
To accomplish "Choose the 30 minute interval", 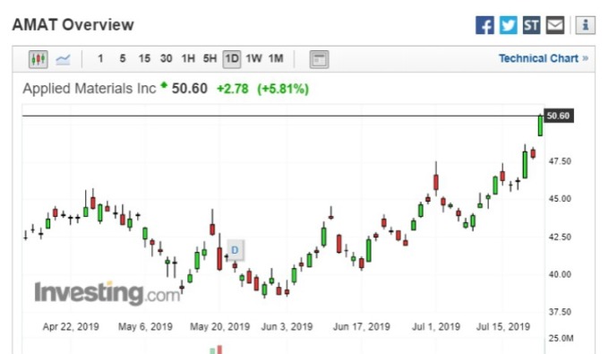I will (x=167, y=58).
